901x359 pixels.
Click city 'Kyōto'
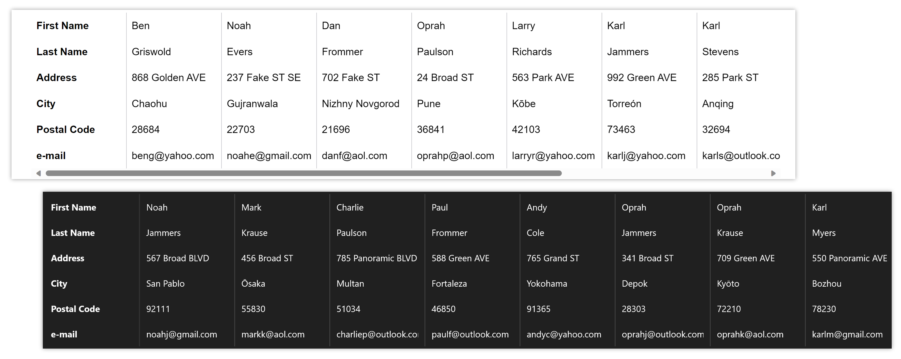tap(728, 284)
